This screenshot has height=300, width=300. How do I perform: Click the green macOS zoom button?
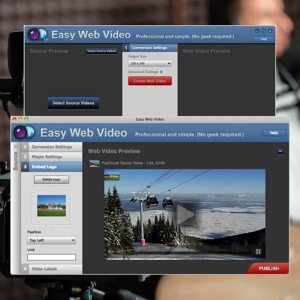coord(26,119)
